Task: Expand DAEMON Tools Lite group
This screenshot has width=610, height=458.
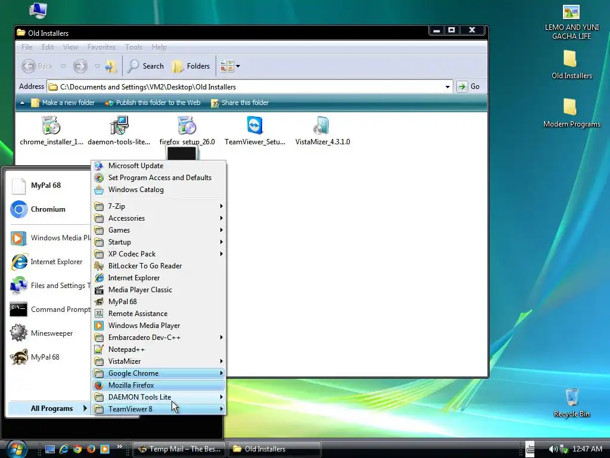Action: coord(158,397)
